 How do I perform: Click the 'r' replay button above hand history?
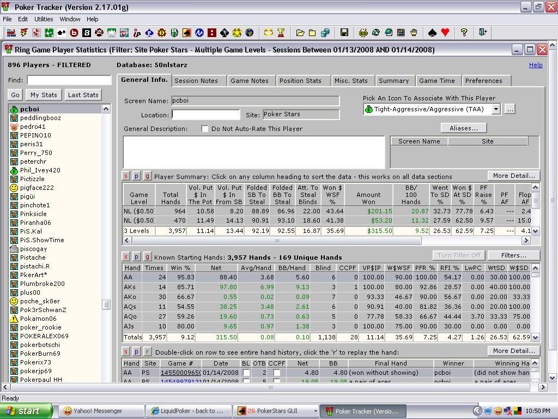(147, 352)
